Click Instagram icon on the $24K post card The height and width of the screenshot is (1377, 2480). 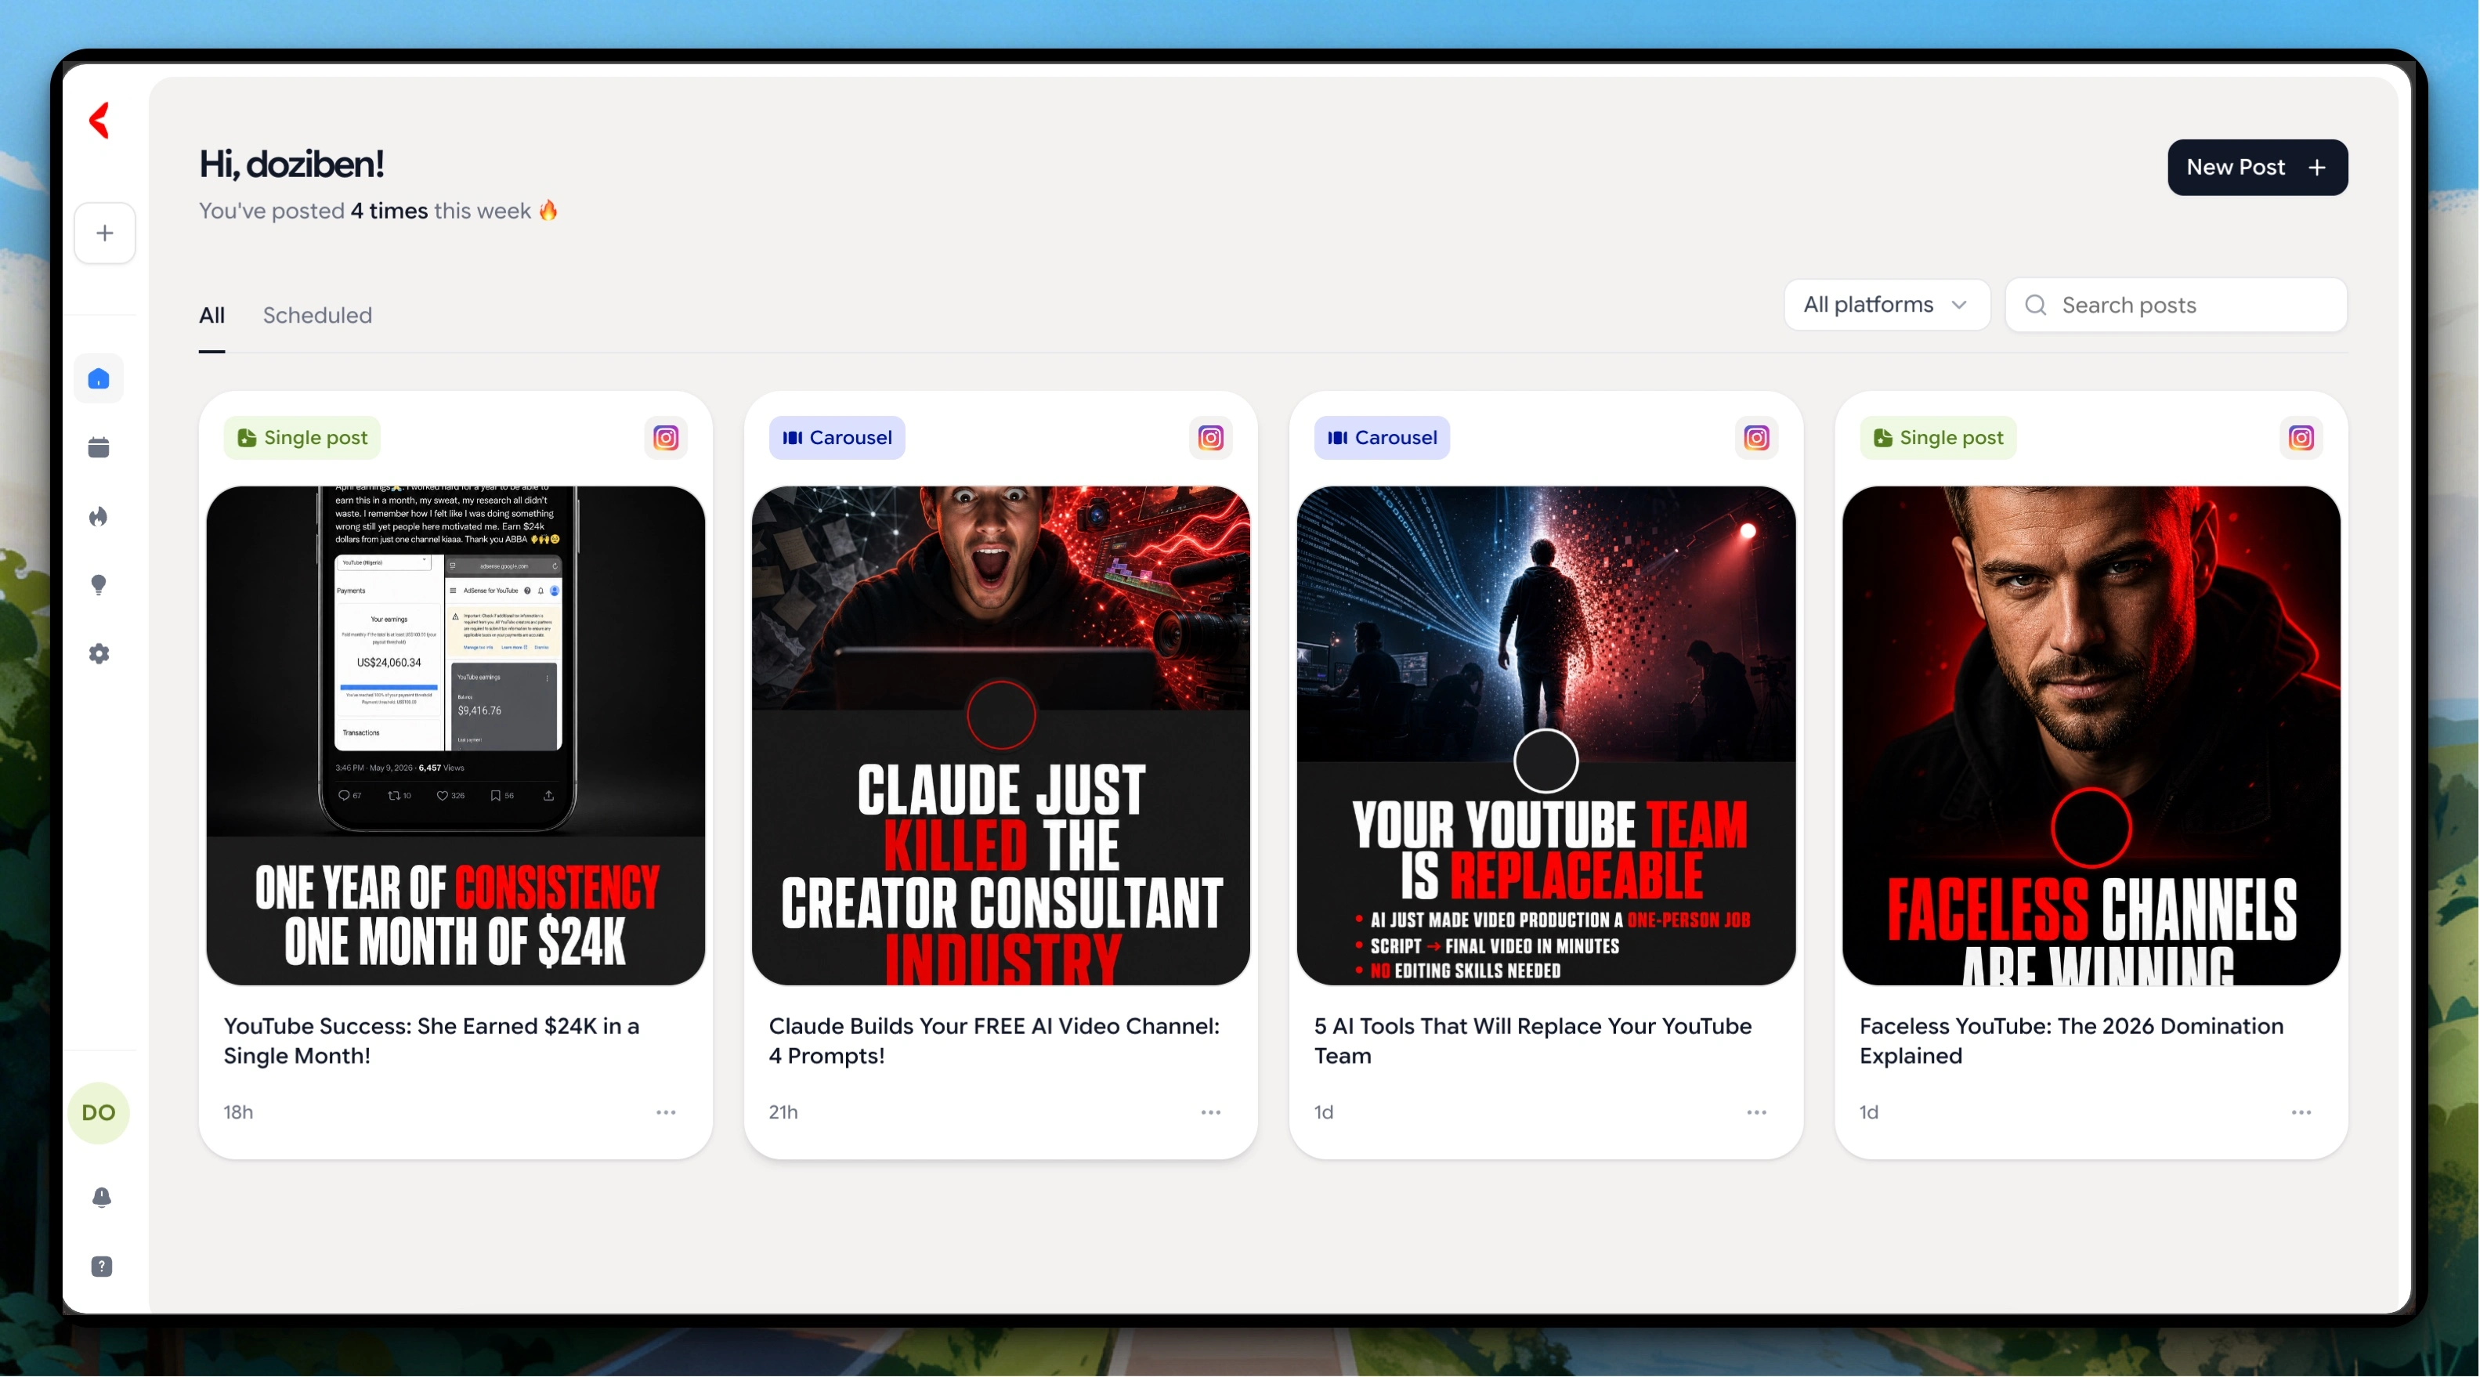[x=666, y=437]
